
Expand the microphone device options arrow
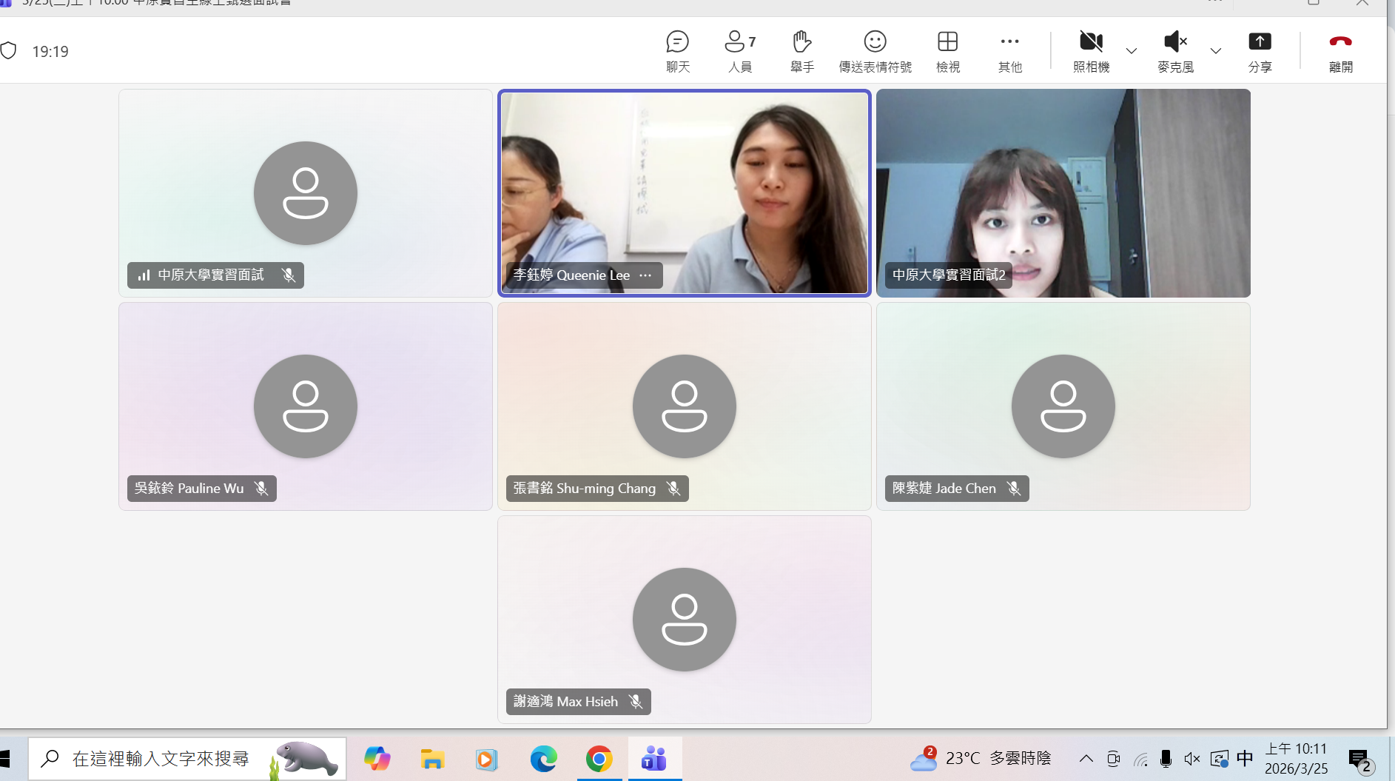1216,51
